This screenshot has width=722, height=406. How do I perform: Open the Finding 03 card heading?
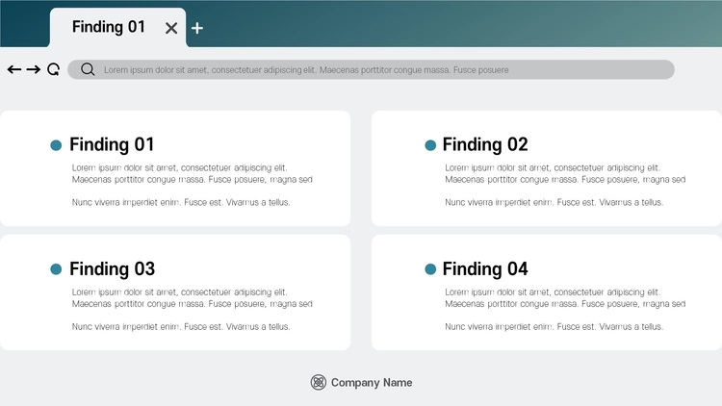point(112,268)
